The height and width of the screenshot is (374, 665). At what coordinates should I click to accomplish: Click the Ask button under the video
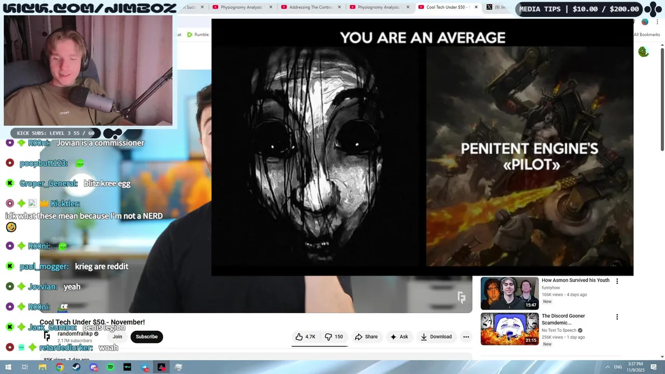pyautogui.click(x=399, y=337)
